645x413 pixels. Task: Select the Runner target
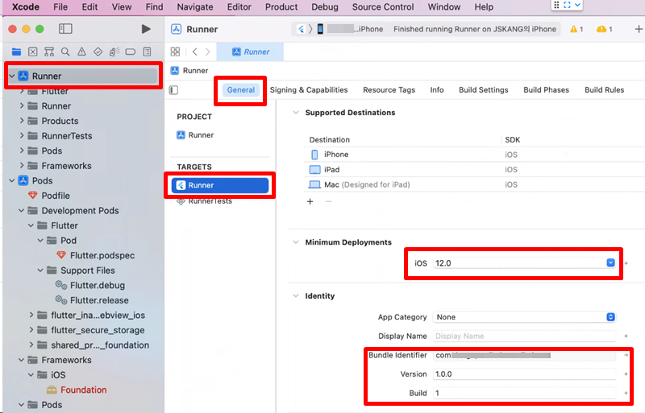(219, 185)
